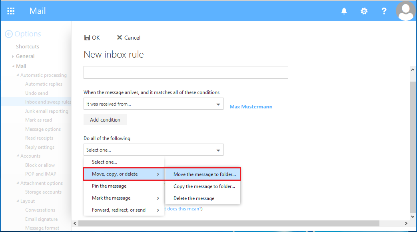
Task: Click the profile avatar icon
Action: [x=405, y=11]
